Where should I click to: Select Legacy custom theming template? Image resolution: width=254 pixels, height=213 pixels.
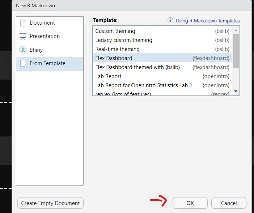tap(124, 40)
